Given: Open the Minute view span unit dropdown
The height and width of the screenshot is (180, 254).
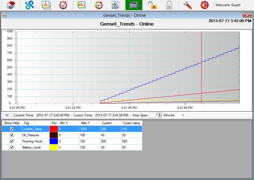Looking at the screenshot, I should 183,115.
